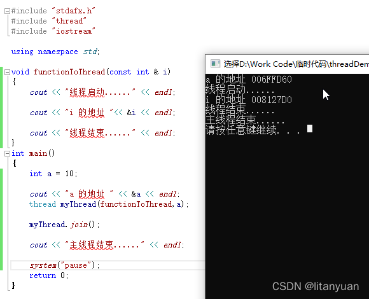Image resolution: width=369 pixels, height=299 pixels.
Task: Collapse the main function fold marker
Action: pos(7,153)
